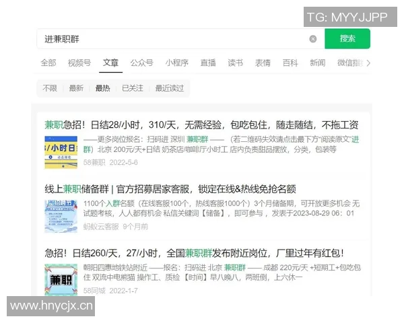
Task: Select the 最热 filter option
Action: pyautogui.click(x=103, y=88)
